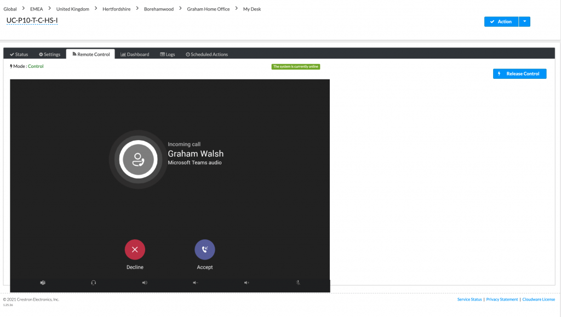Viewport: 561px width, 317px height.
Task: Click the system is currently online badge
Action: coord(295,66)
